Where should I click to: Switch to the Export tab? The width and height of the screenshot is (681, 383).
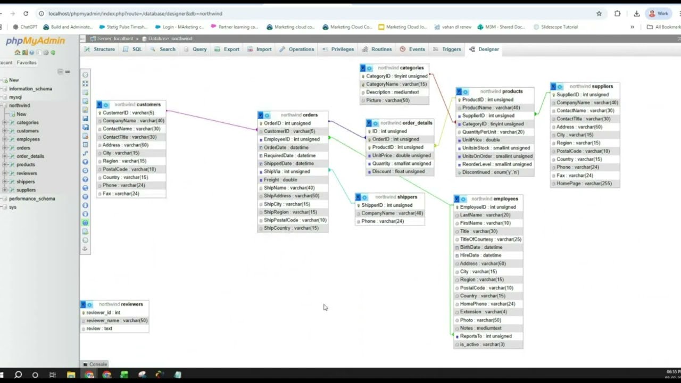(227, 49)
